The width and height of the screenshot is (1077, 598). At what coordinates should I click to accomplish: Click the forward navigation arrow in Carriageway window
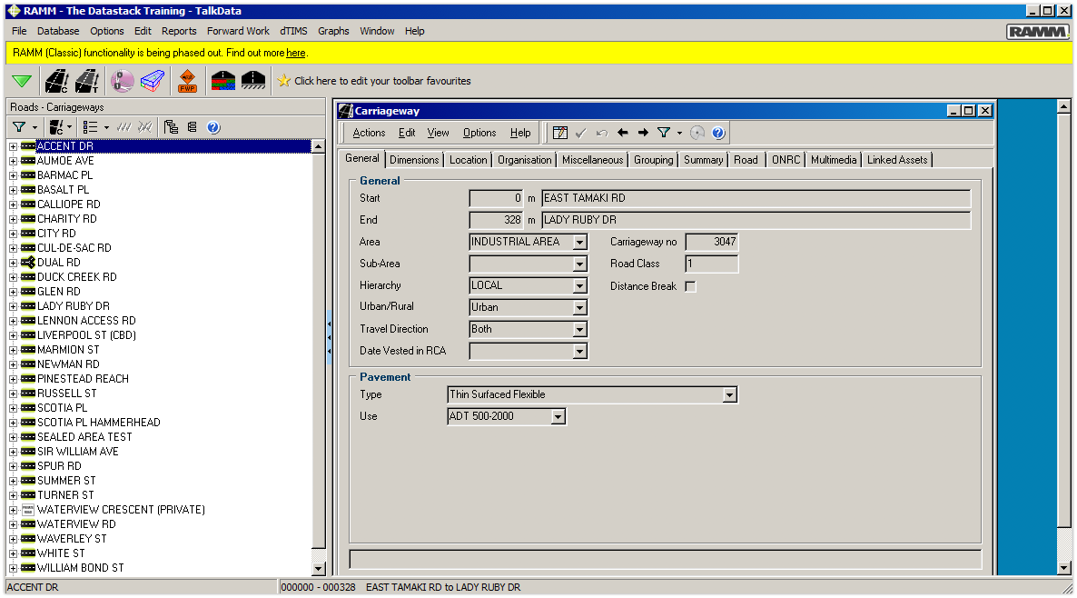(x=644, y=132)
